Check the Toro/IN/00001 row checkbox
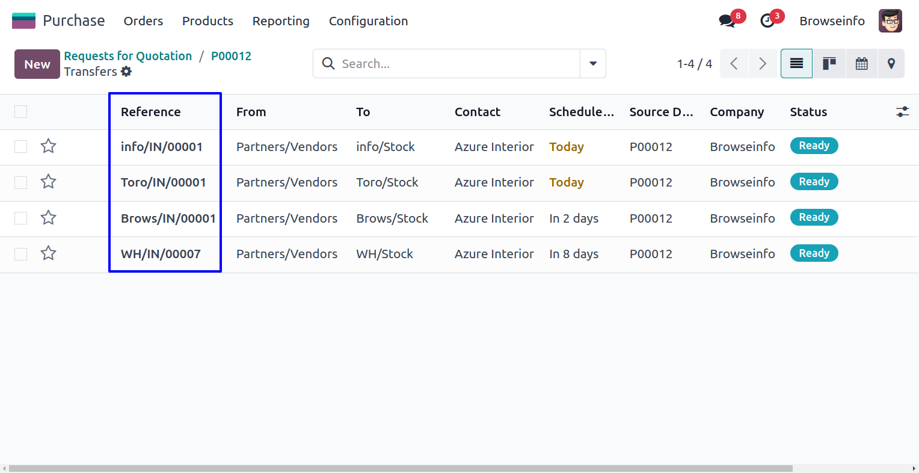 click(21, 182)
